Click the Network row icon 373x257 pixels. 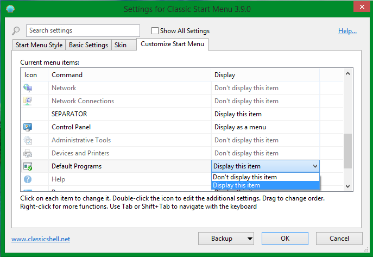[28, 88]
